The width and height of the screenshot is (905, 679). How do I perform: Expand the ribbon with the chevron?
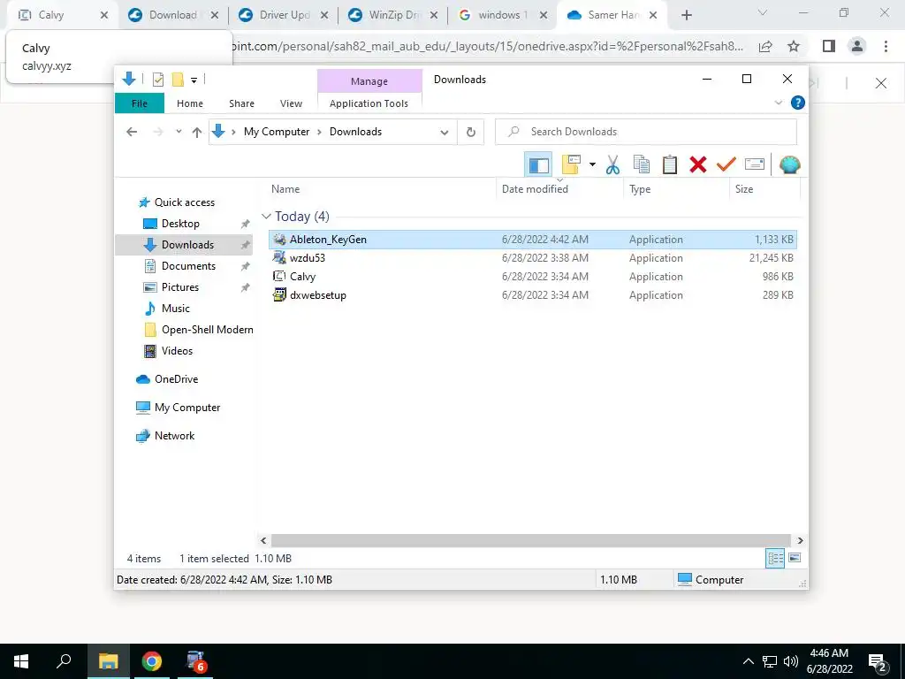tap(778, 103)
